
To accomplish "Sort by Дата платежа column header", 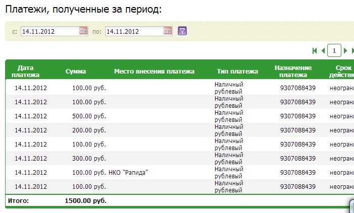I will click(x=26, y=71).
